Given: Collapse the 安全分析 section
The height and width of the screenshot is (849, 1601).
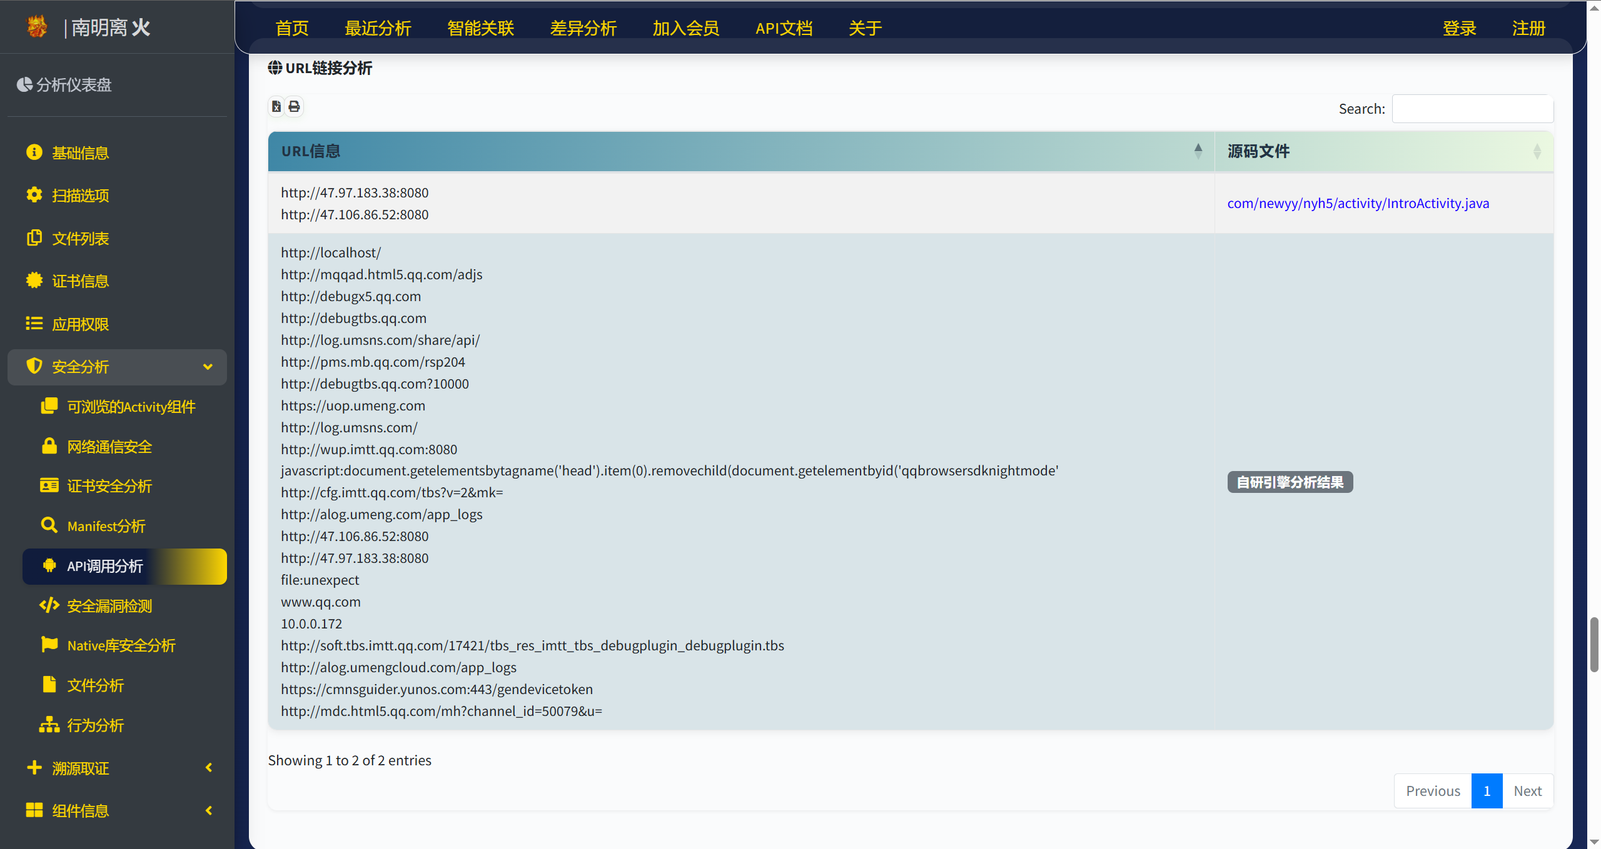Looking at the screenshot, I should tap(208, 367).
